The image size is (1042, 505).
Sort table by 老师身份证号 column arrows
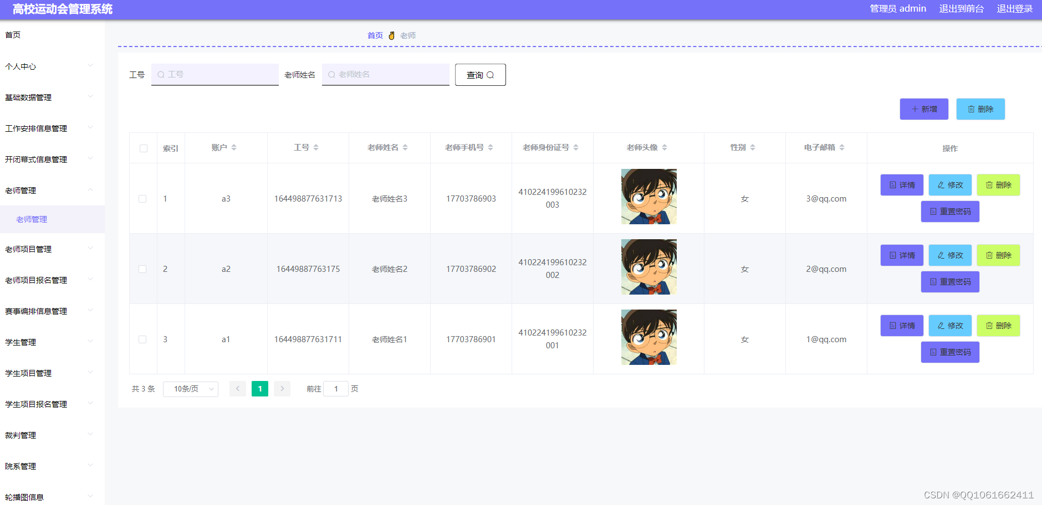(x=576, y=147)
